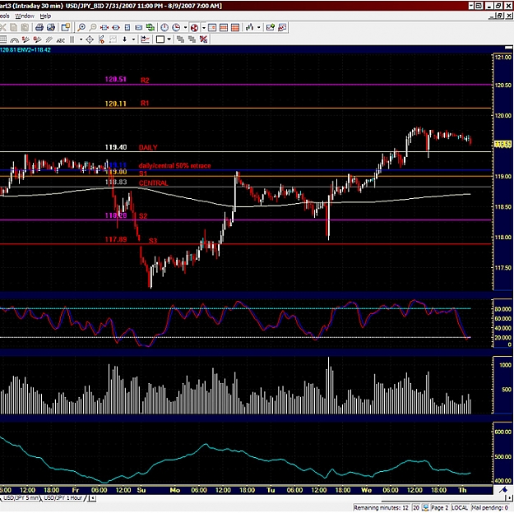Click the '117.89' S3 pivot label
Image resolution: width=514 pixels, height=513 pixels.
point(116,239)
